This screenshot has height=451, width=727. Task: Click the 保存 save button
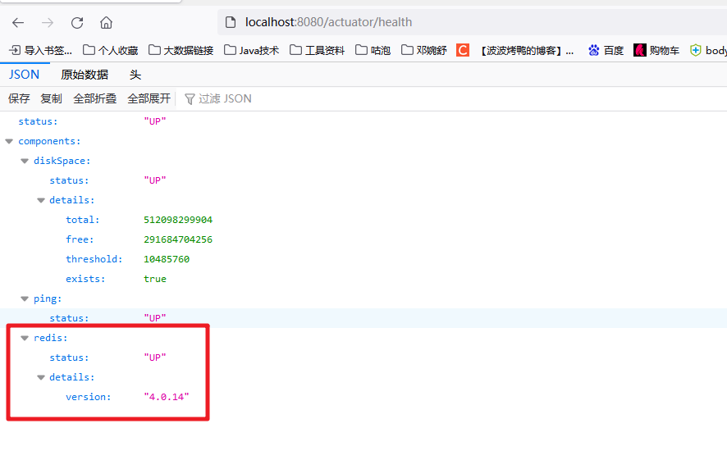(19, 98)
